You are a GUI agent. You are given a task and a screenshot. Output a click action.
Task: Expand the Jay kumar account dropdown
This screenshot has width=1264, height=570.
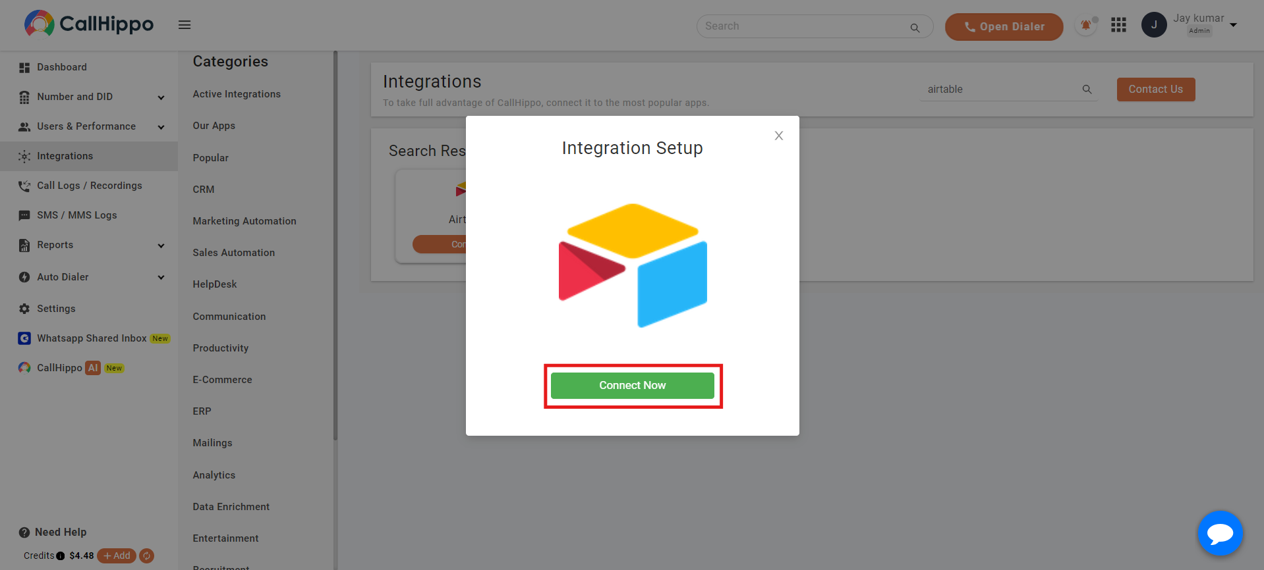coord(1233,25)
